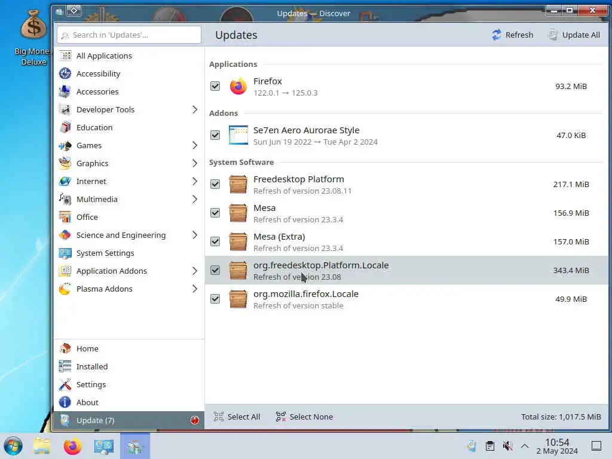
Task: Uncheck the Se7en Aero Aurorae Style checkbox
Action: pyautogui.click(x=215, y=135)
